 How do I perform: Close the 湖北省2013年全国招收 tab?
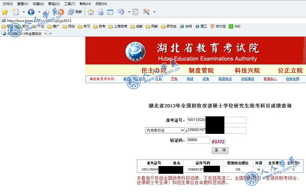pyautogui.click(x=45, y=34)
